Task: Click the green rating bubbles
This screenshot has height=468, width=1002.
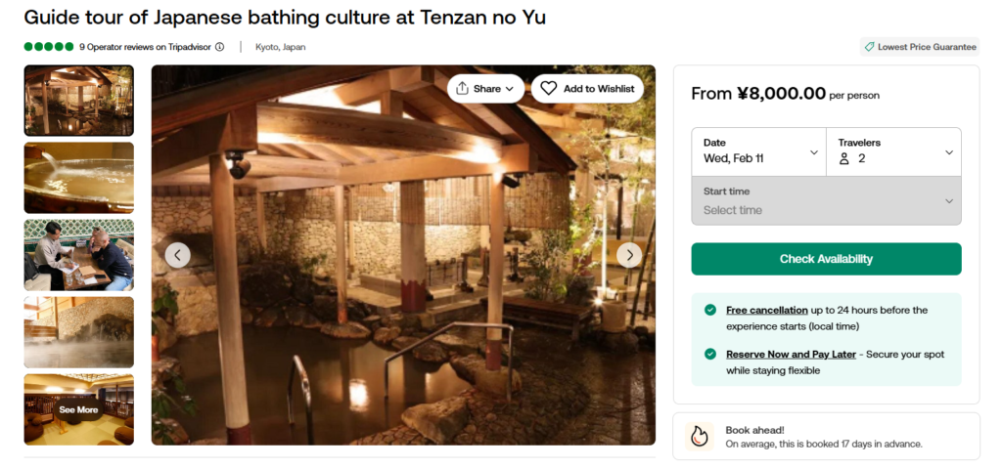Action: click(x=49, y=46)
